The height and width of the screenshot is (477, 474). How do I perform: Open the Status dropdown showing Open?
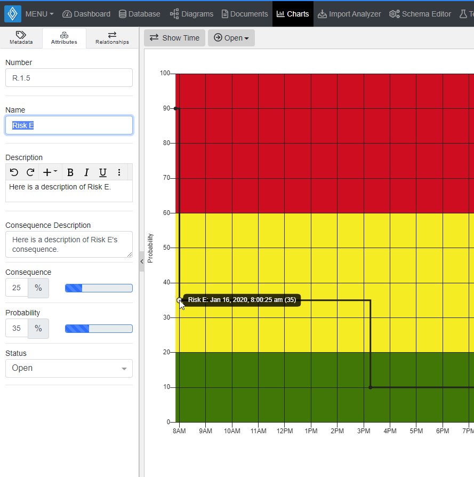click(69, 368)
